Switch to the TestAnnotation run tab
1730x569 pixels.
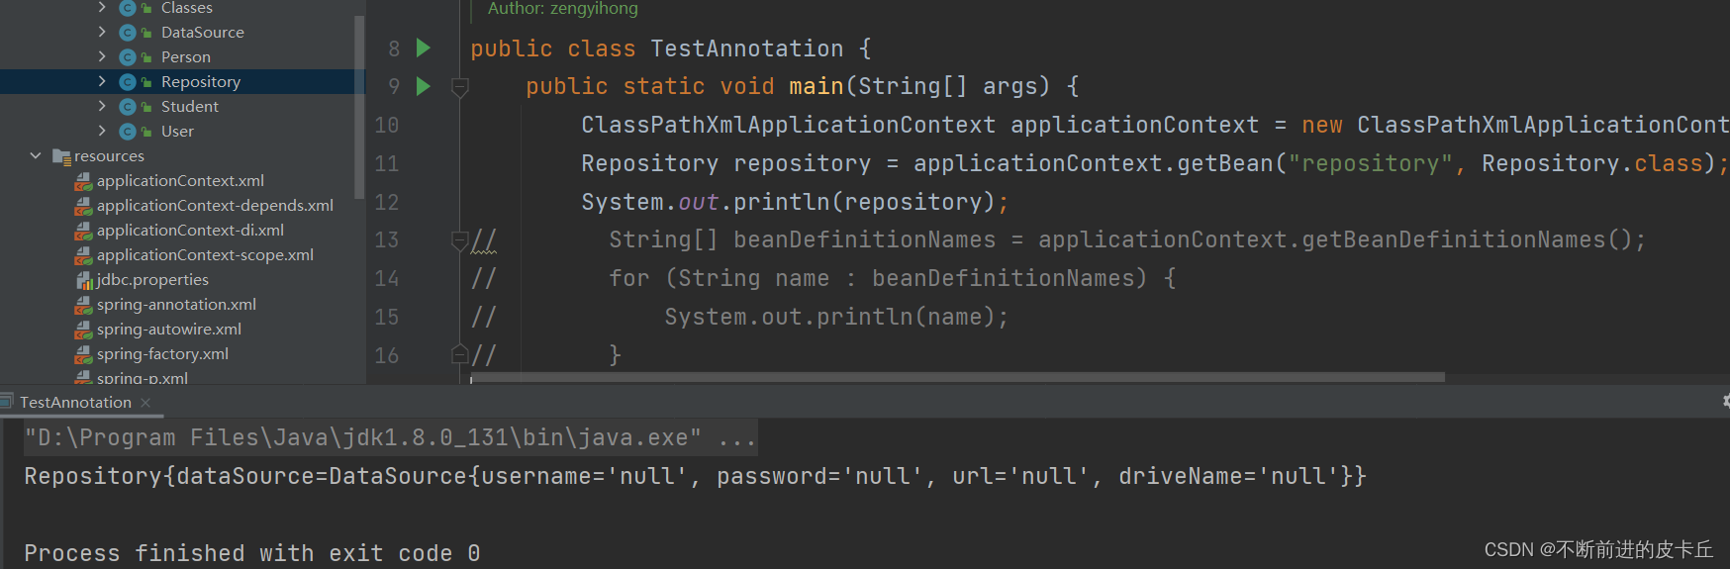(75, 403)
